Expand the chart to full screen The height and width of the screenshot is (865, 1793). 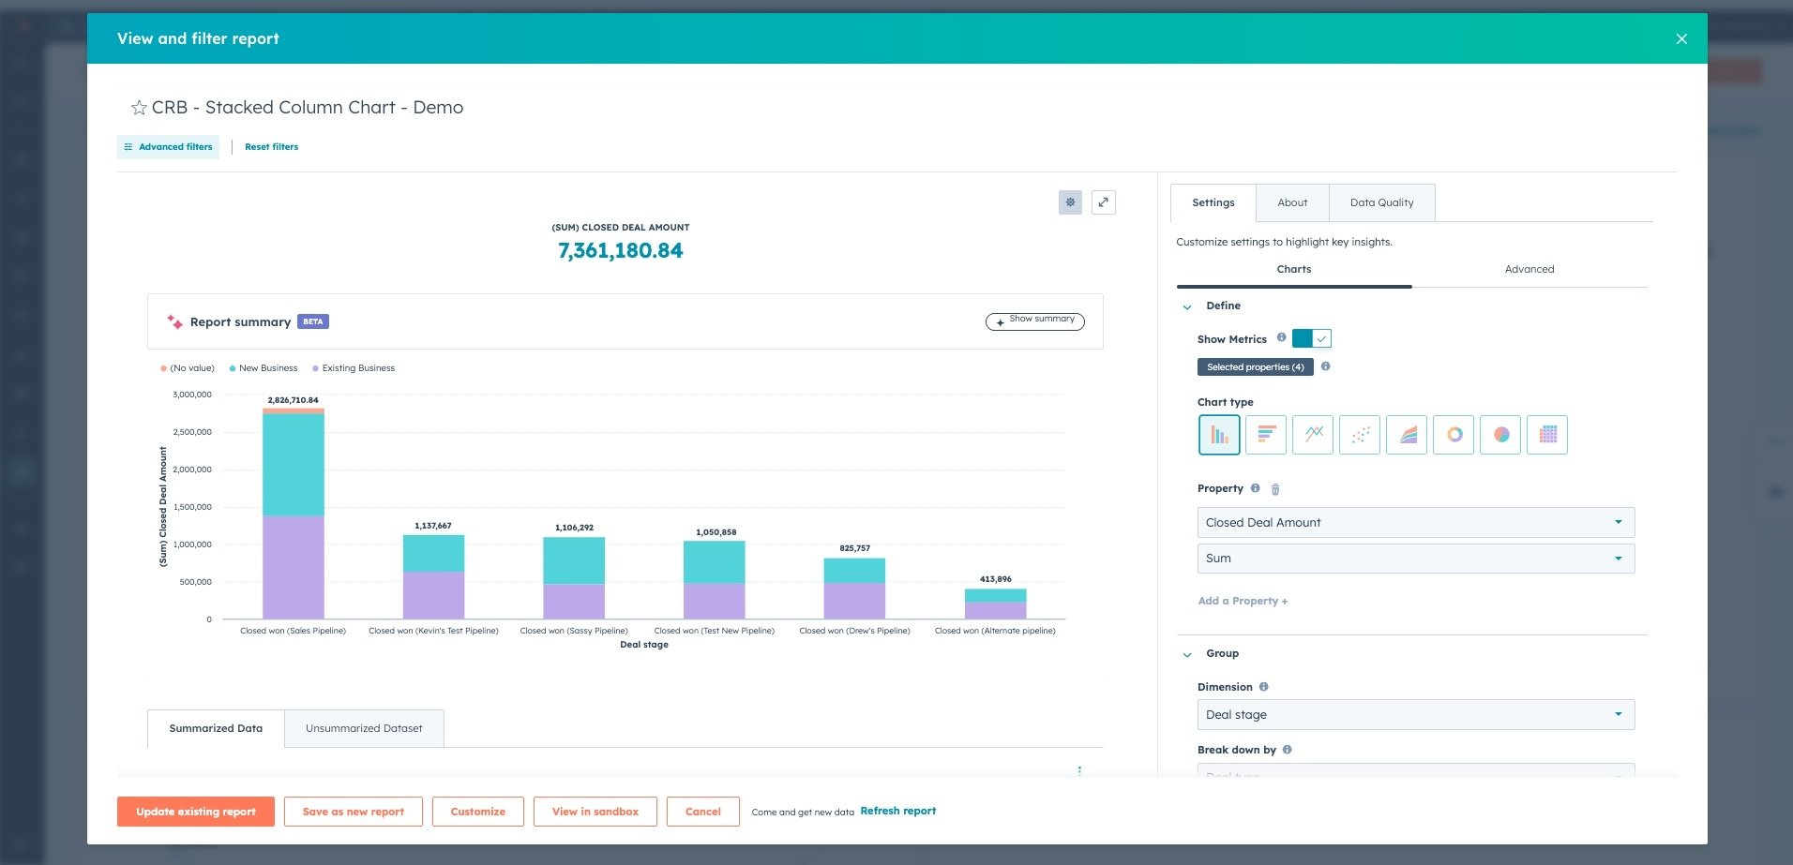pos(1104,202)
